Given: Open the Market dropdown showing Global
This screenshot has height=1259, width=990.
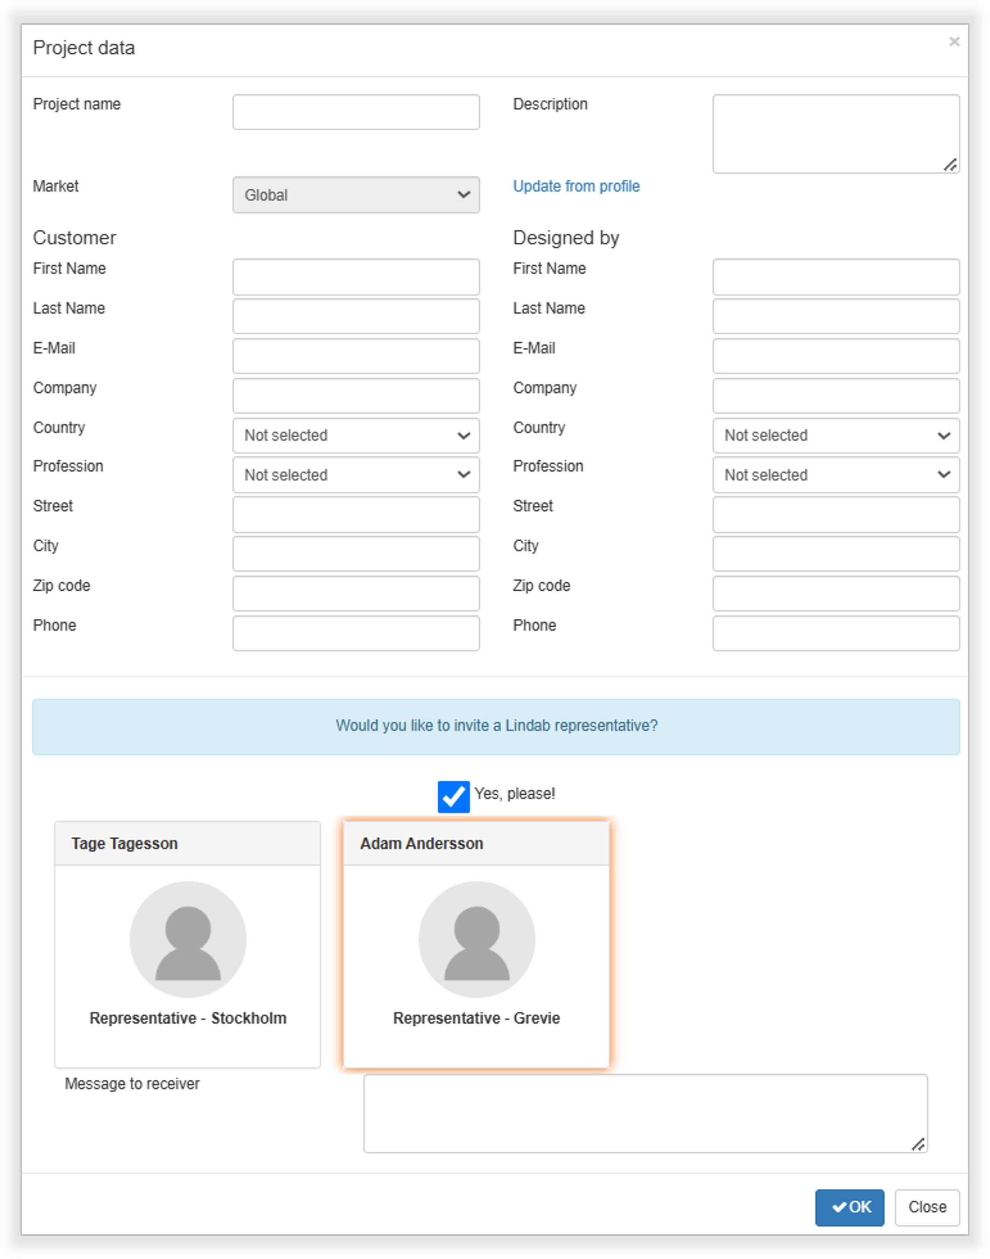Looking at the screenshot, I should pos(355,195).
